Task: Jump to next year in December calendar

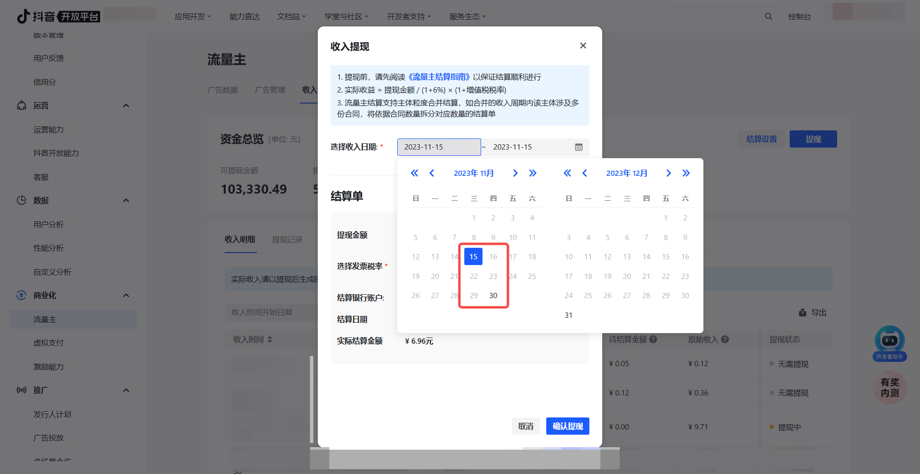Action: pyautogui.click(x=686, y=173)
